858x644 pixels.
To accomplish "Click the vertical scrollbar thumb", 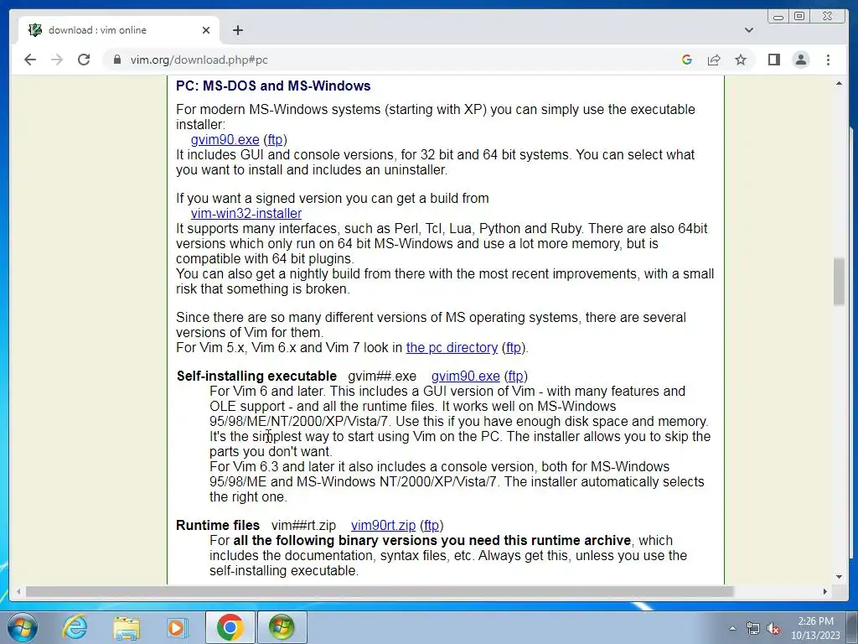I will [x=839, y=282].
